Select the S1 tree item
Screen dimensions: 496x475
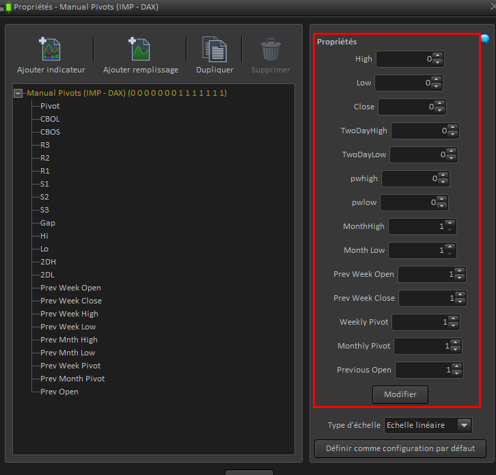(44, 184)
